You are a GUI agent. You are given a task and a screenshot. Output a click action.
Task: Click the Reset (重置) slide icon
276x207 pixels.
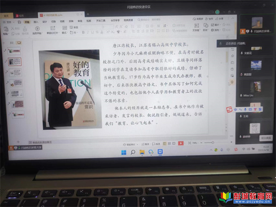coord(71,28)
